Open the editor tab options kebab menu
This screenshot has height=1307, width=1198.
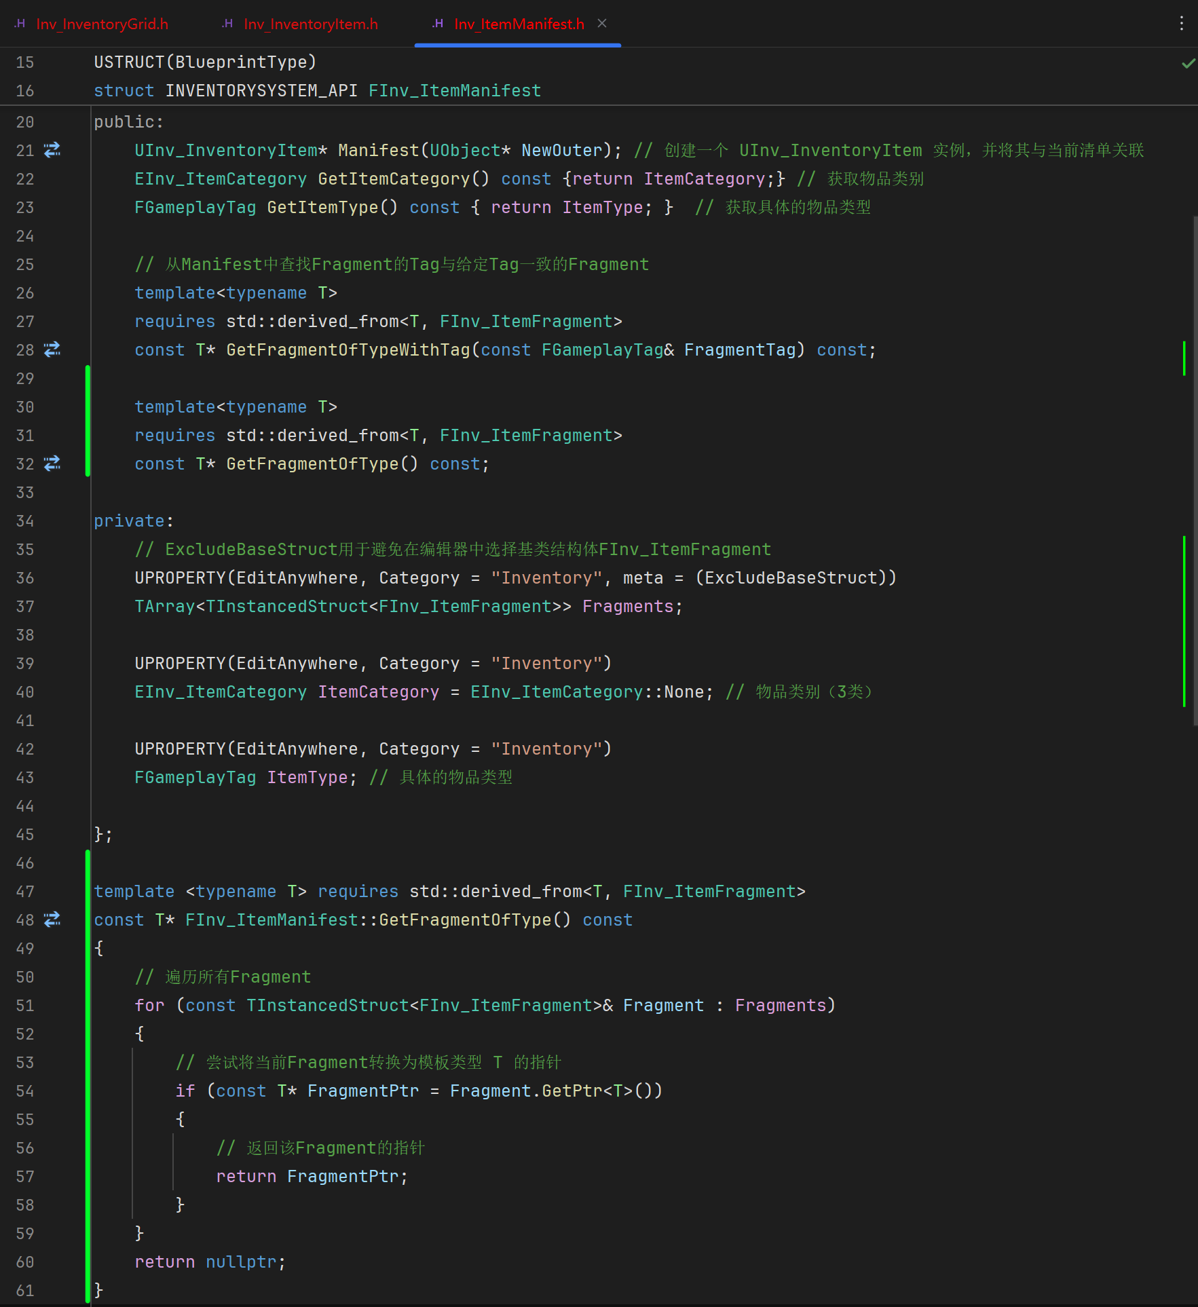(x=1182, y=24)
